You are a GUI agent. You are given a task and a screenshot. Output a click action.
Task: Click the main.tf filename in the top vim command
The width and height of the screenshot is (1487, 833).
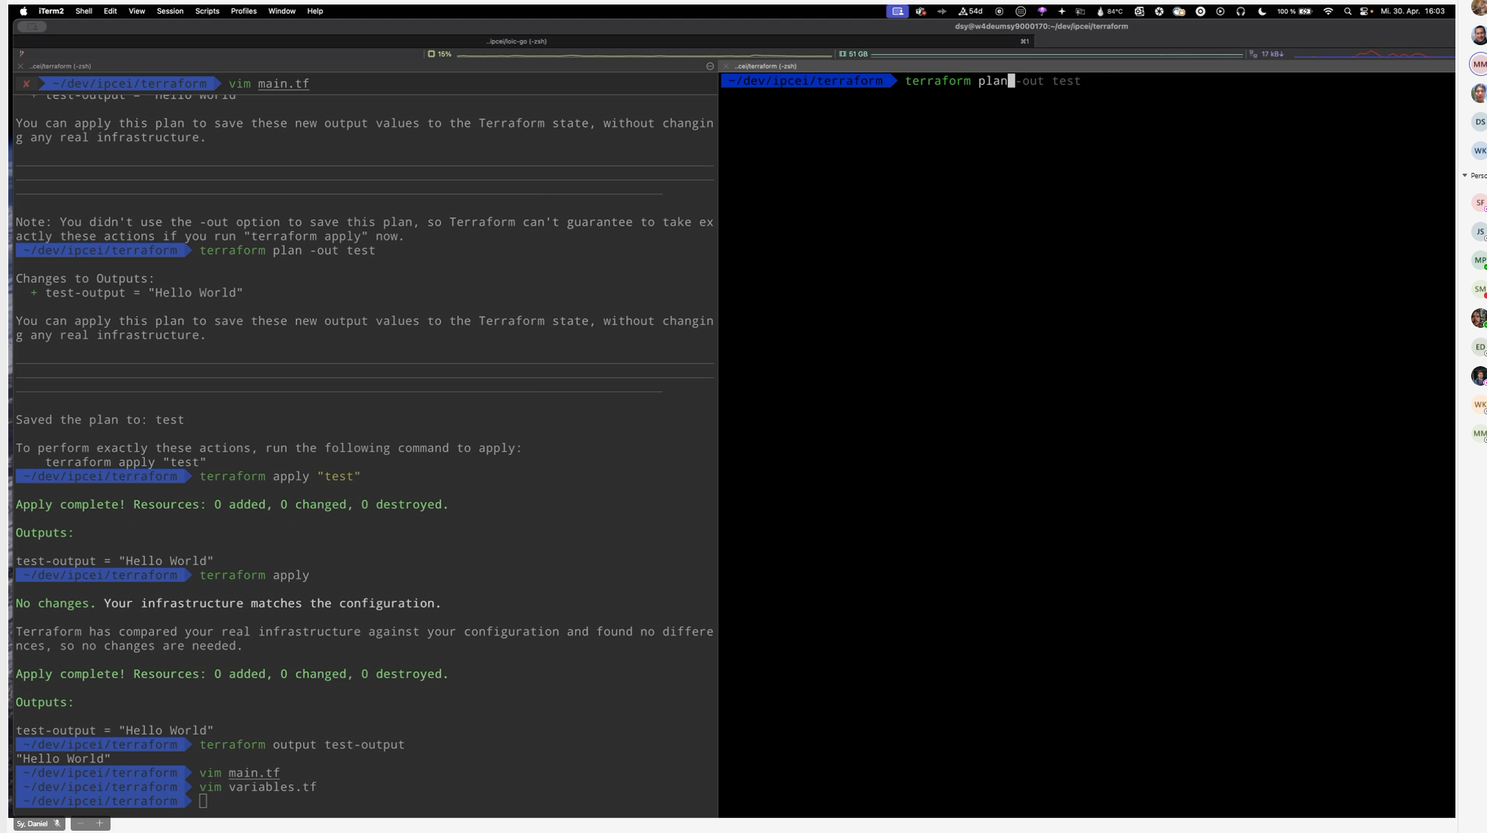(284, 83)
